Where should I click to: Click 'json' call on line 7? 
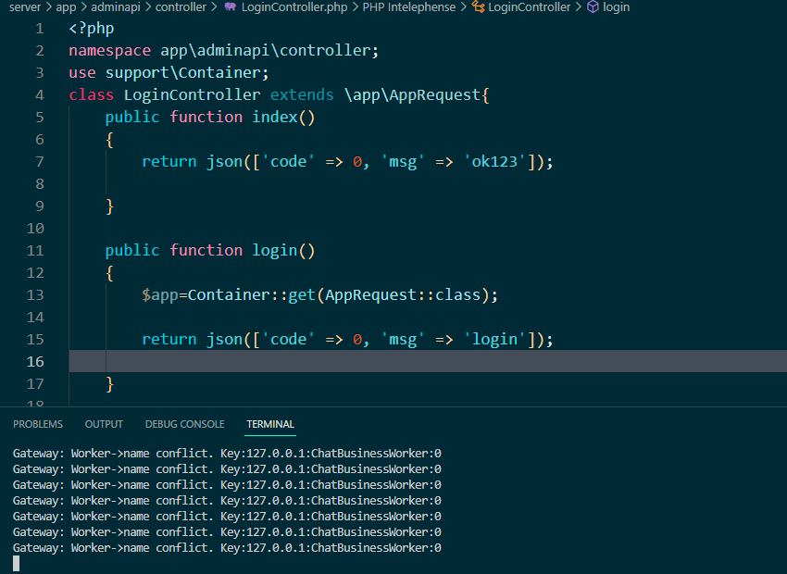[224, 162]
